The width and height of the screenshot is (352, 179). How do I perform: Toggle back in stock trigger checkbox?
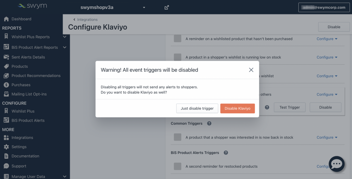(x=178, y=137)
